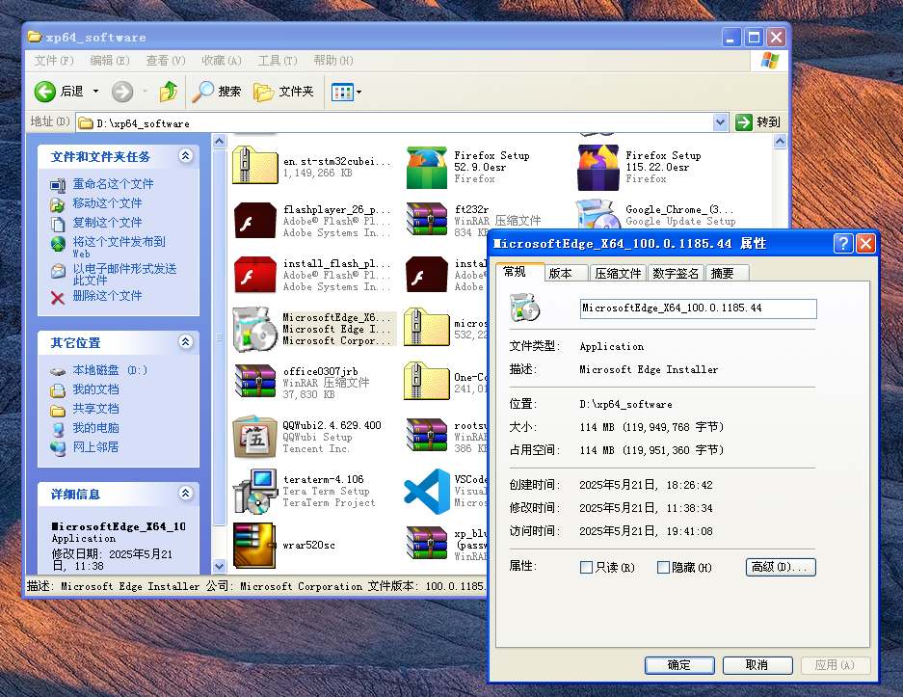903x697 pixels.
Task: Open the Back button history dropdown arrow
Action: tap(96, 92)
